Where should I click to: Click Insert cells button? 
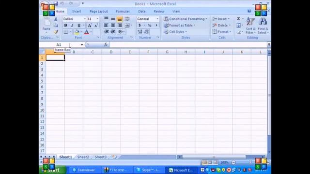pos(221,19)
